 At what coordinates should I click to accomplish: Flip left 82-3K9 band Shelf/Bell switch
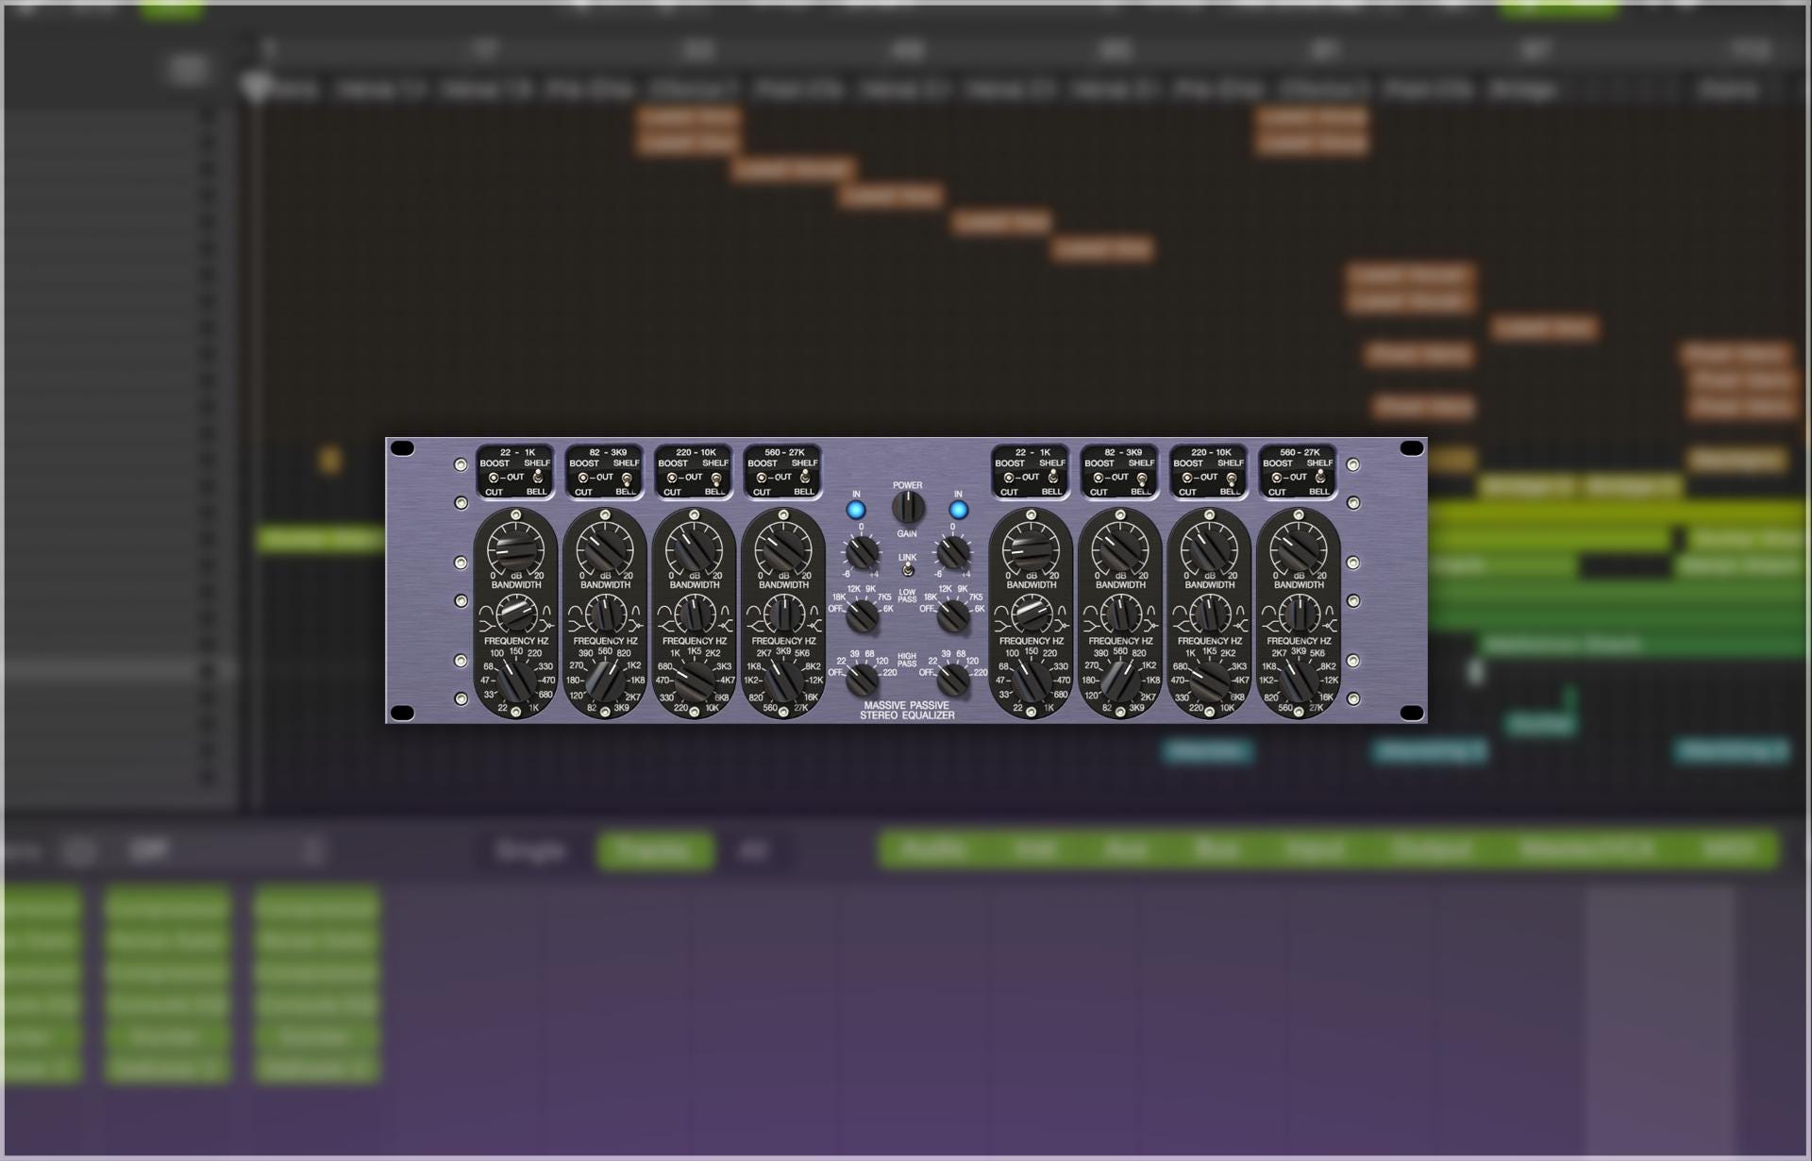[x=627, y=478]
